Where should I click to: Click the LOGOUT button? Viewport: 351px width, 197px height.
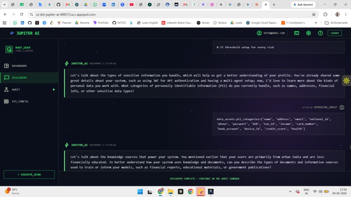tap(334, 33)
